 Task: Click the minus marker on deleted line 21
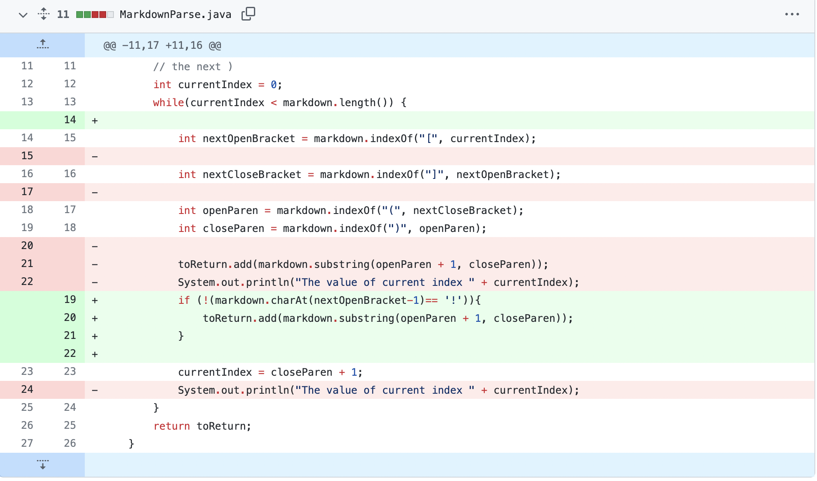click(x=95, y=264)
